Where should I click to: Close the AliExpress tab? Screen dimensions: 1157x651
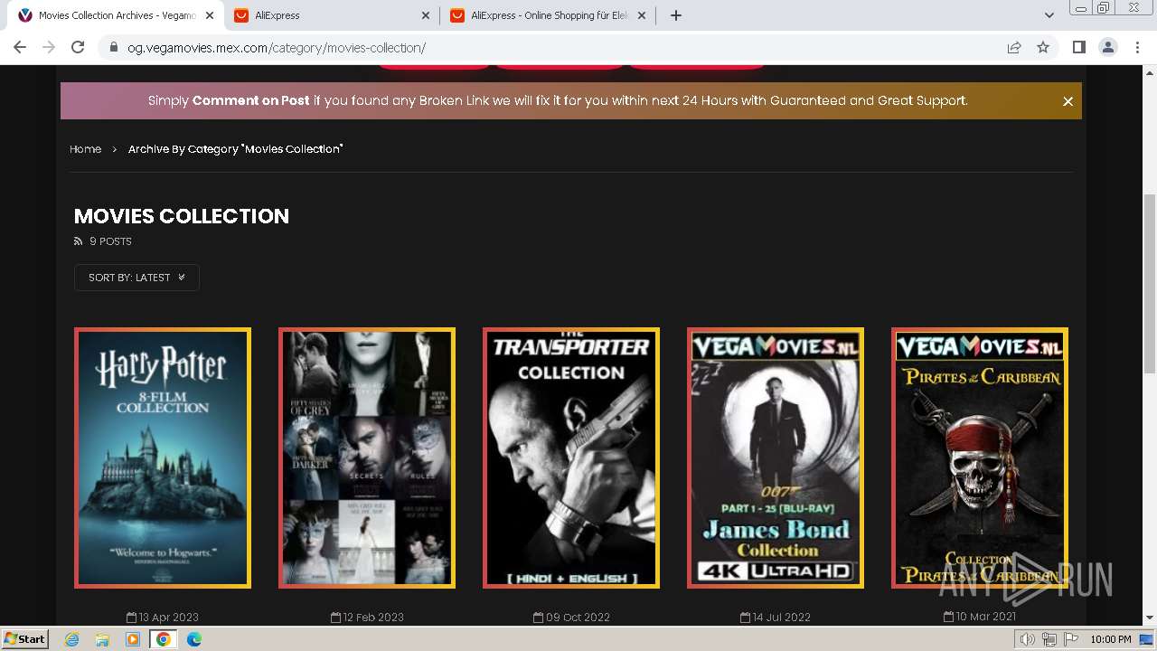click(x=426, y=15)
